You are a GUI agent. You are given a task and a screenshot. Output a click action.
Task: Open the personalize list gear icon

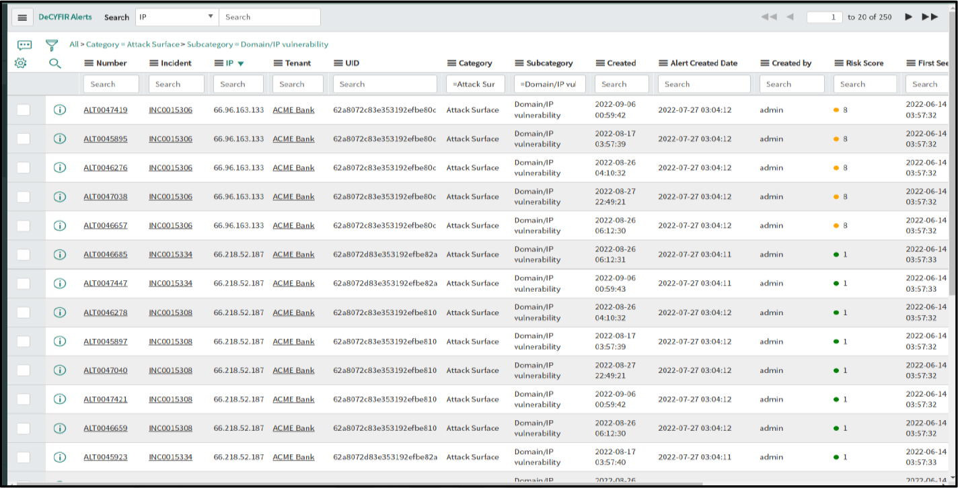point(21,63)
